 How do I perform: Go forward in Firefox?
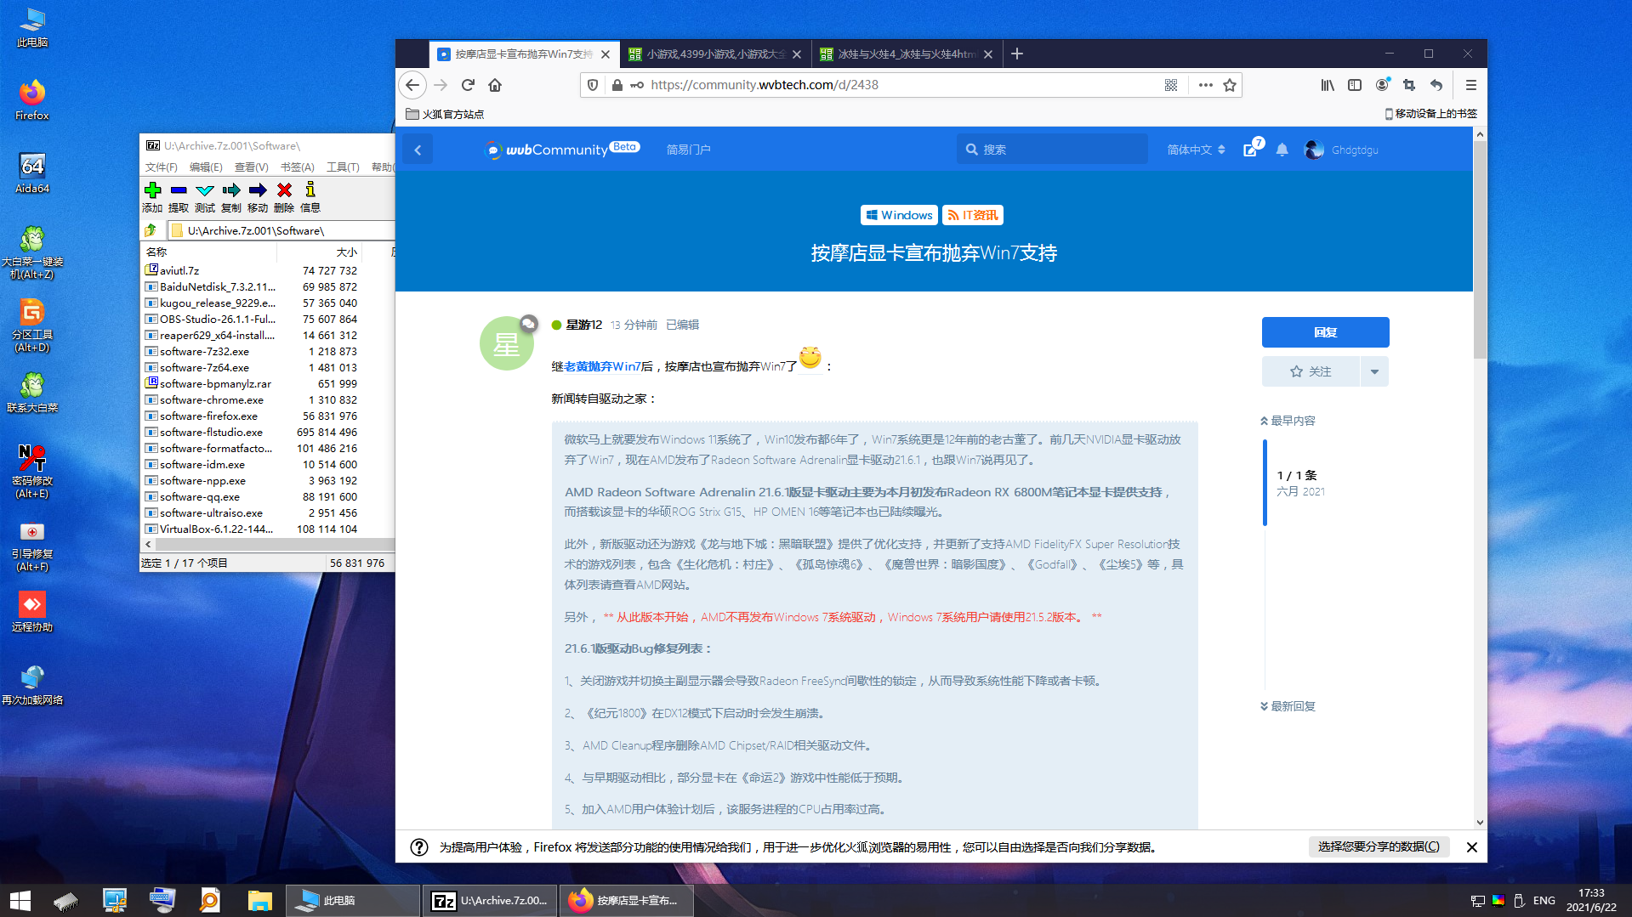(x=441, y=85)
